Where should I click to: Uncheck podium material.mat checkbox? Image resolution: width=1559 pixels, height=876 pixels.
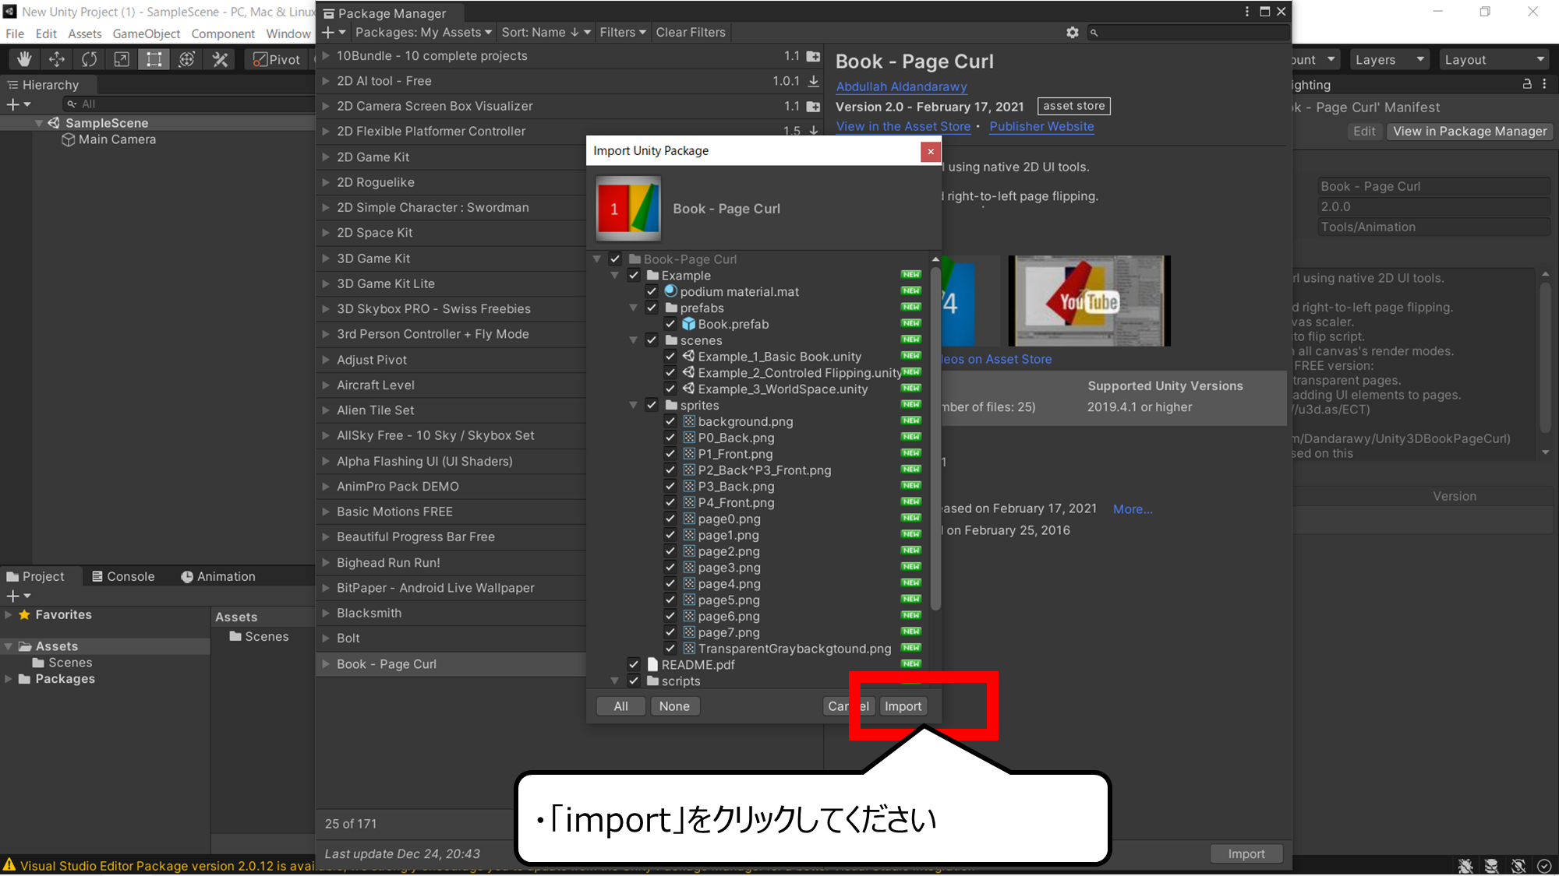[x=652, y=292]
